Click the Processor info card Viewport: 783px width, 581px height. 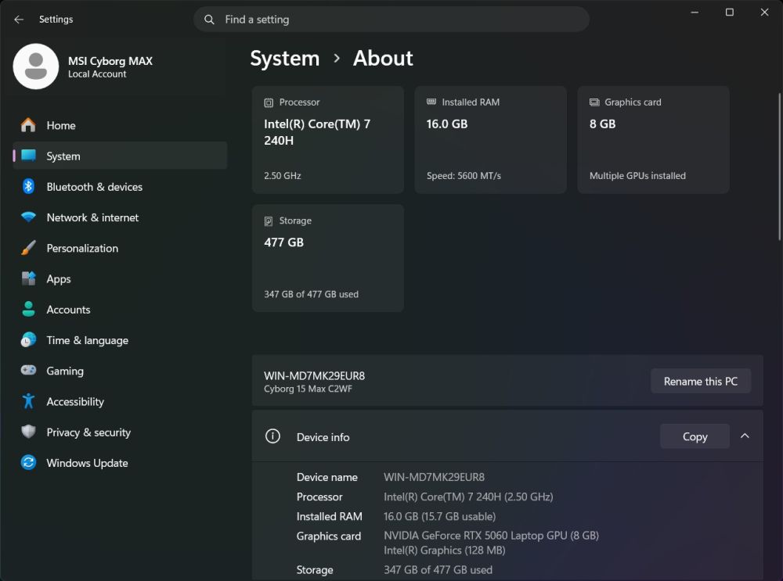327,140
